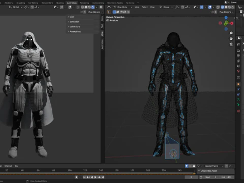The height and width of the screenshot is (183, 244).
Task: Open the View menu in right viewport header
Action: coord(137,7)
